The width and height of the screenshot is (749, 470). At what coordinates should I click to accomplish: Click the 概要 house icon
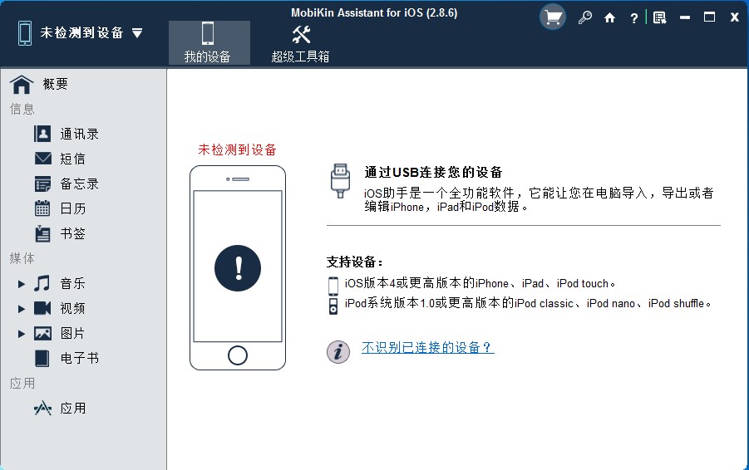tap(22, 85)
